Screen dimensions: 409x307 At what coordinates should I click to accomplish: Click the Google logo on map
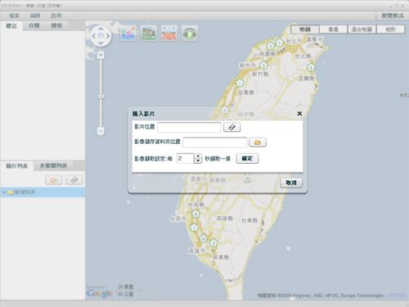[100, 293]
